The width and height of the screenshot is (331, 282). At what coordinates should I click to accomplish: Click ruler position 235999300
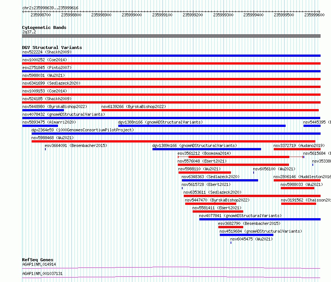tap(223, 15)
